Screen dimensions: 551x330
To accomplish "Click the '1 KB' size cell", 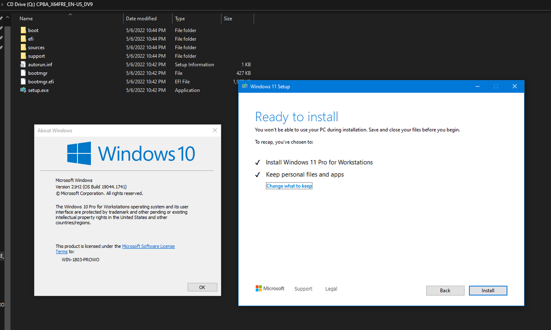I will [x=246, y=64].
